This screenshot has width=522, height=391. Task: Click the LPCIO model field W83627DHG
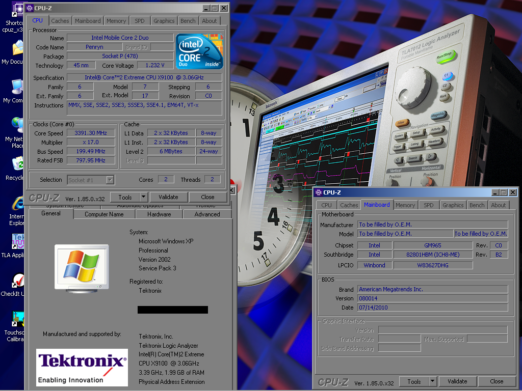pos(433,265)
